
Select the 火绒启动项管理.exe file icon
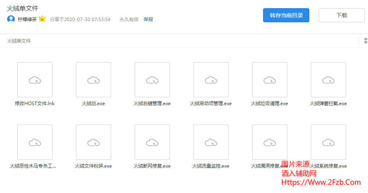point(211,80)
